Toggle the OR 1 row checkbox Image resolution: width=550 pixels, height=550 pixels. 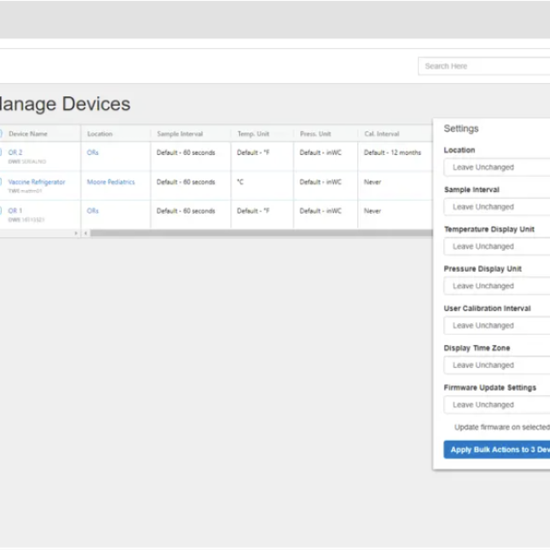point(1,211)
